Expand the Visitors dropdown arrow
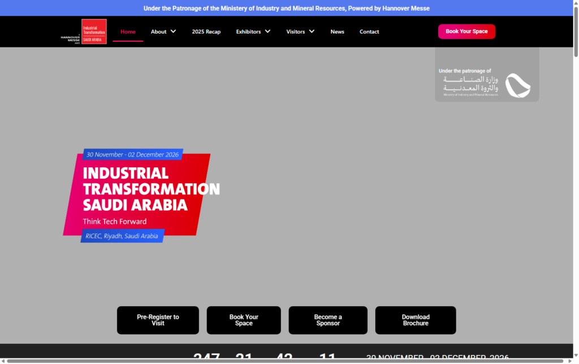This screenshot has height=364, width=579. [312, 32]
